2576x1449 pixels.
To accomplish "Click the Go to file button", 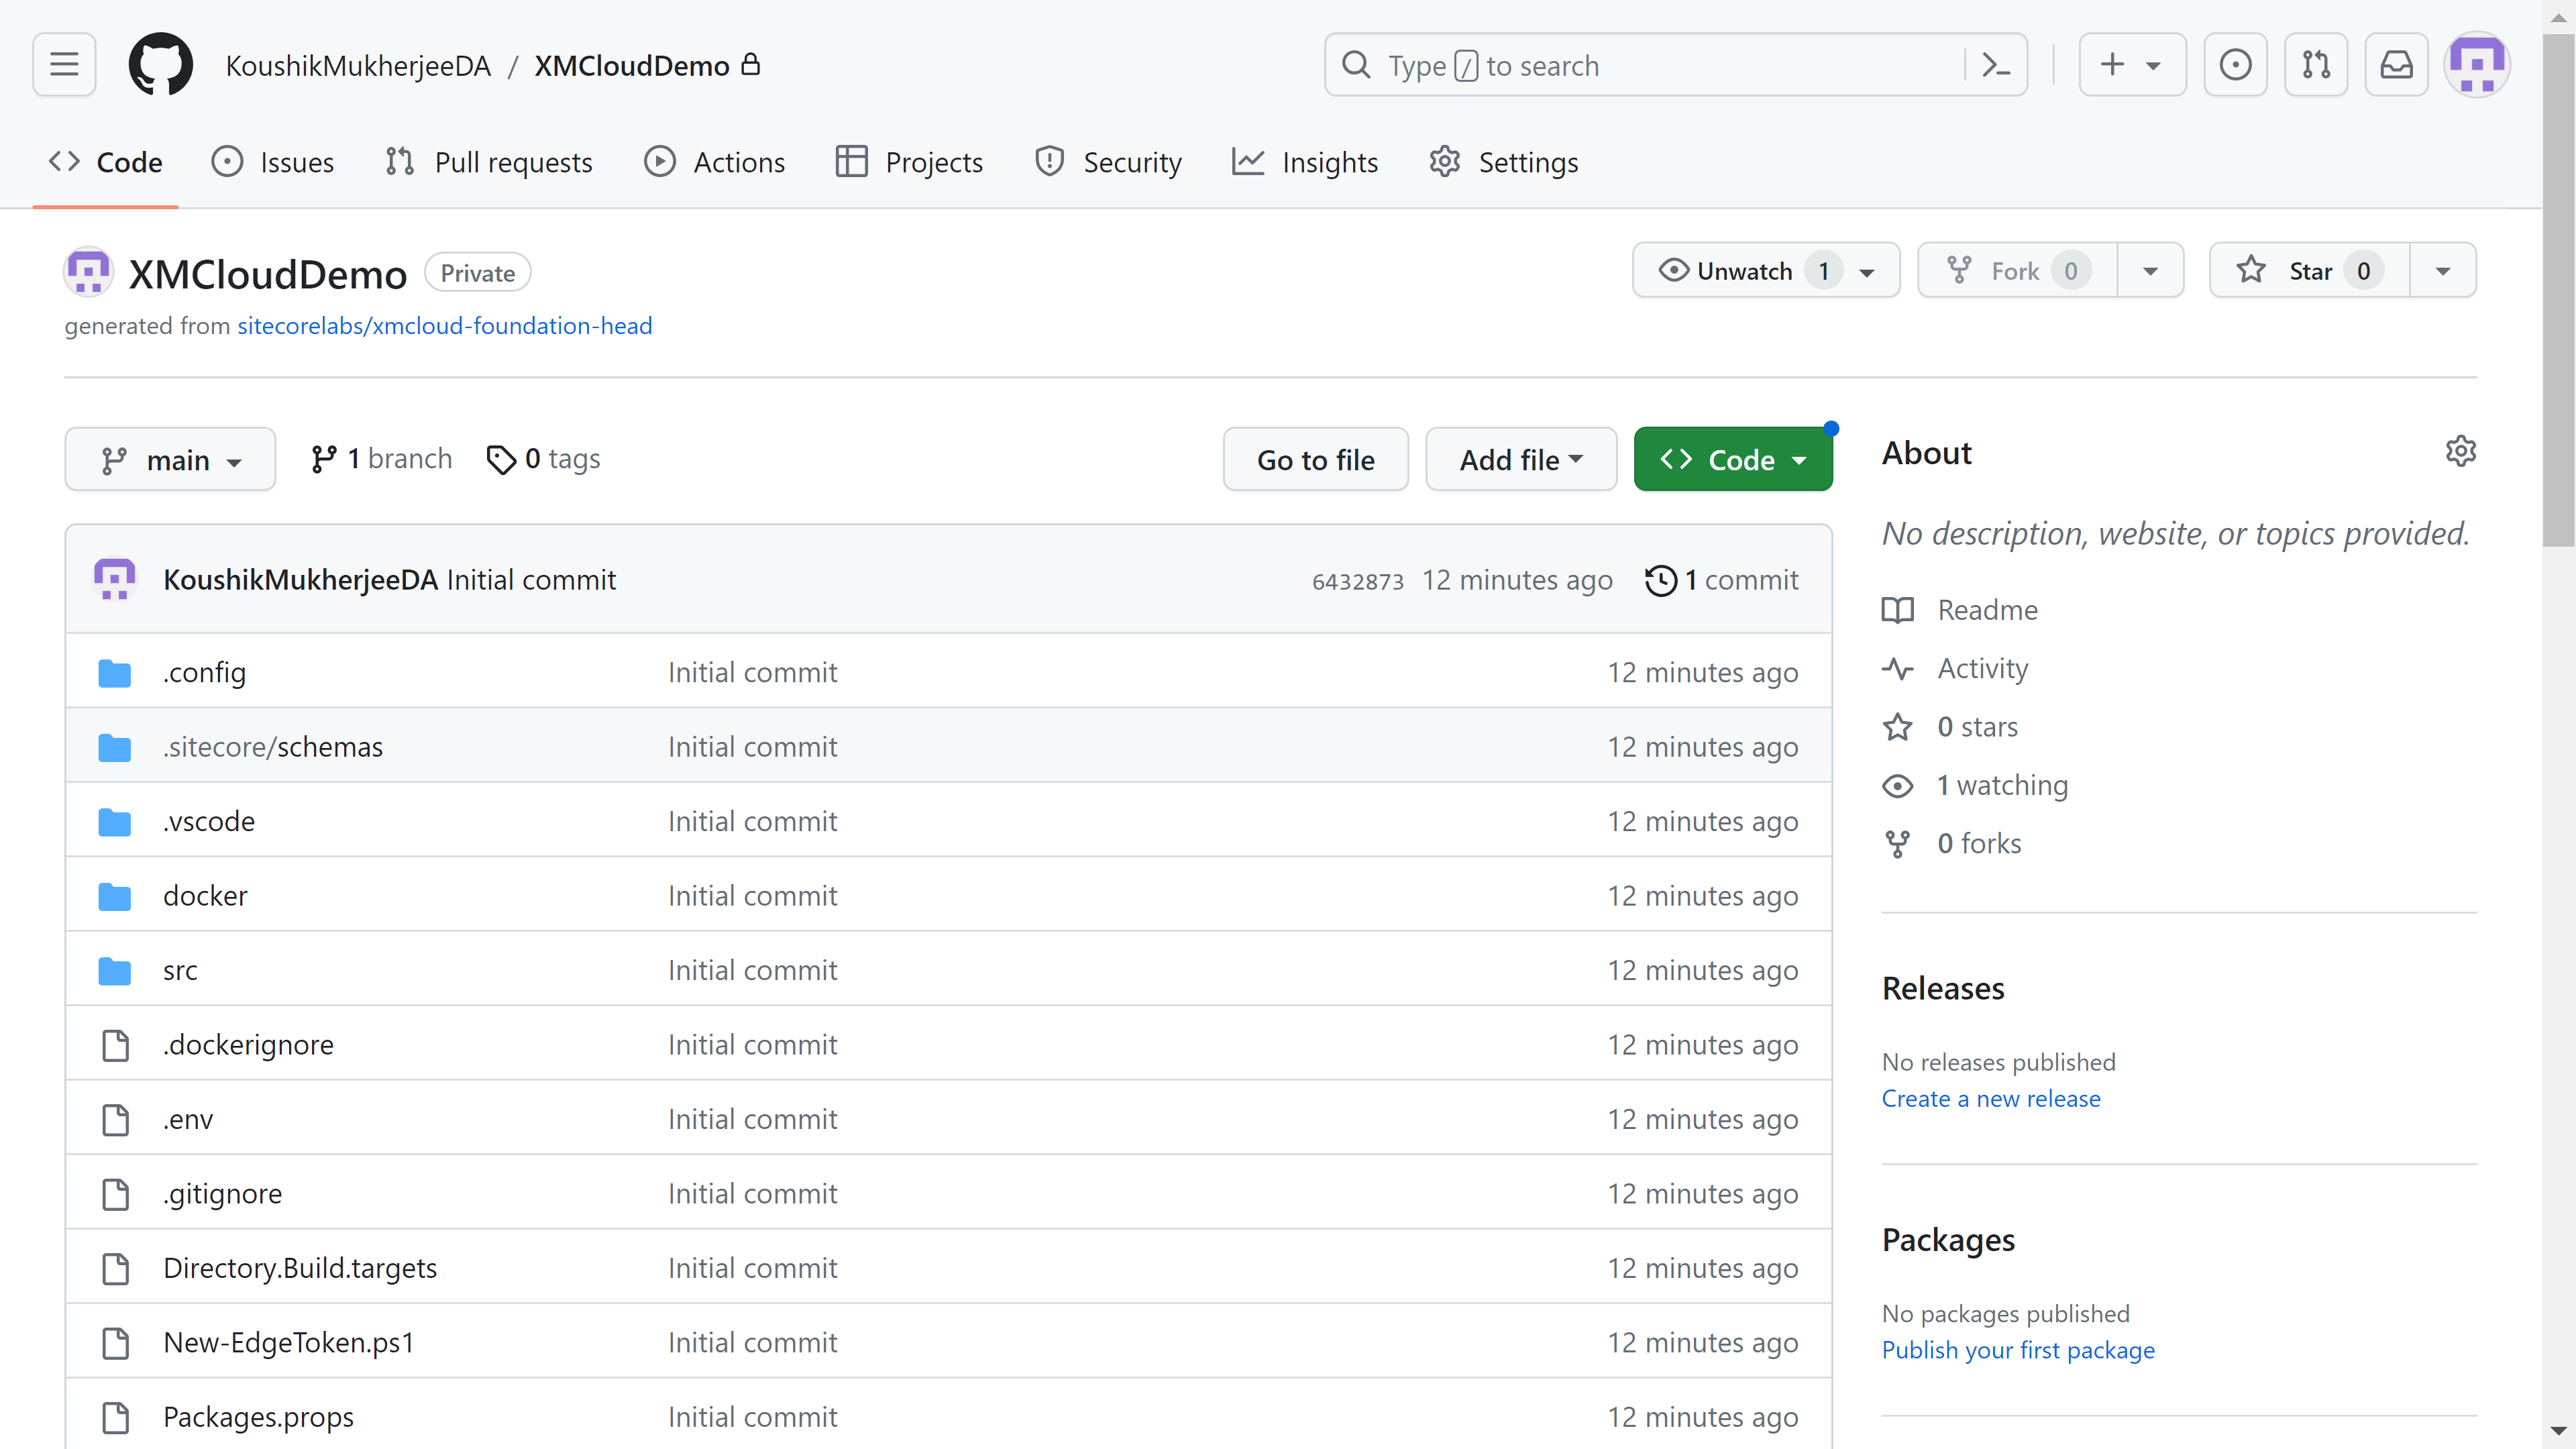I will 1316,460.
